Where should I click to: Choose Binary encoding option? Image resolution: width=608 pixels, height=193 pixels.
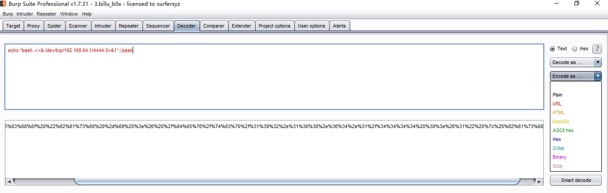coord(559,157)
